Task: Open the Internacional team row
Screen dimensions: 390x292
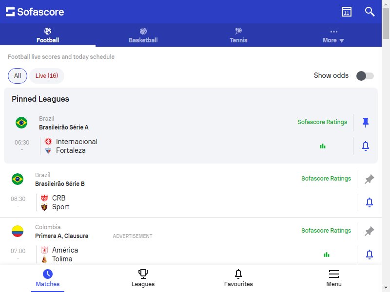Action: (x=77, y=142)
